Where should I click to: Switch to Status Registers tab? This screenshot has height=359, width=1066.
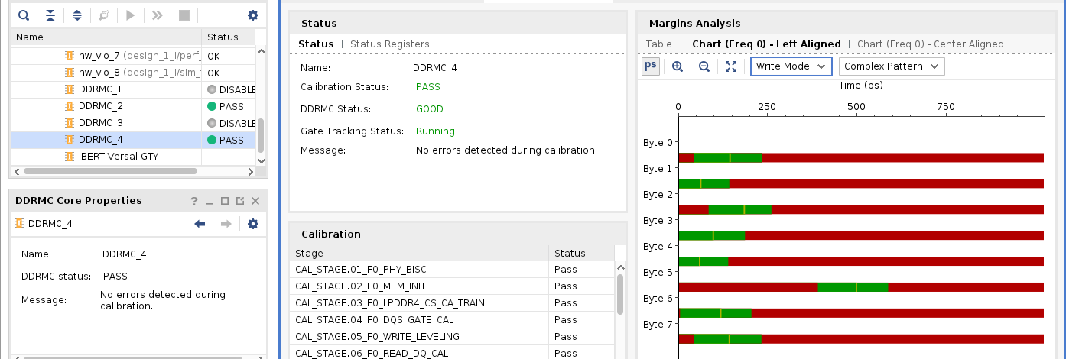click(389, 44)
